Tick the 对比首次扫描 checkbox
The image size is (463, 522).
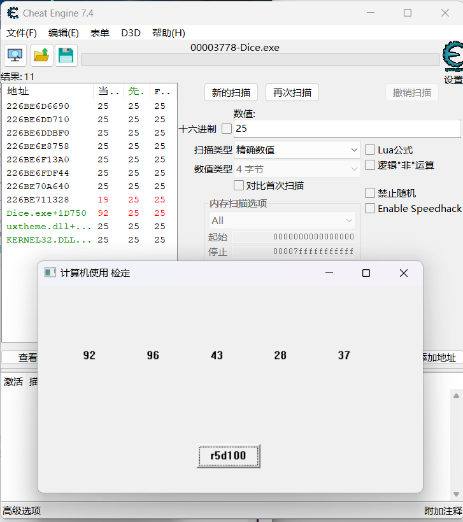tap(238, 185)
